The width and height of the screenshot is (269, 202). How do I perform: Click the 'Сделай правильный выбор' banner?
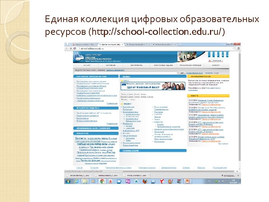[x=153, y=86]
